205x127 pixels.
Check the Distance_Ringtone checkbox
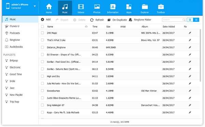42,47
